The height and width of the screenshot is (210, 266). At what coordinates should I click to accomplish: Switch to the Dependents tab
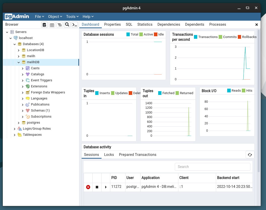[194, 24]
